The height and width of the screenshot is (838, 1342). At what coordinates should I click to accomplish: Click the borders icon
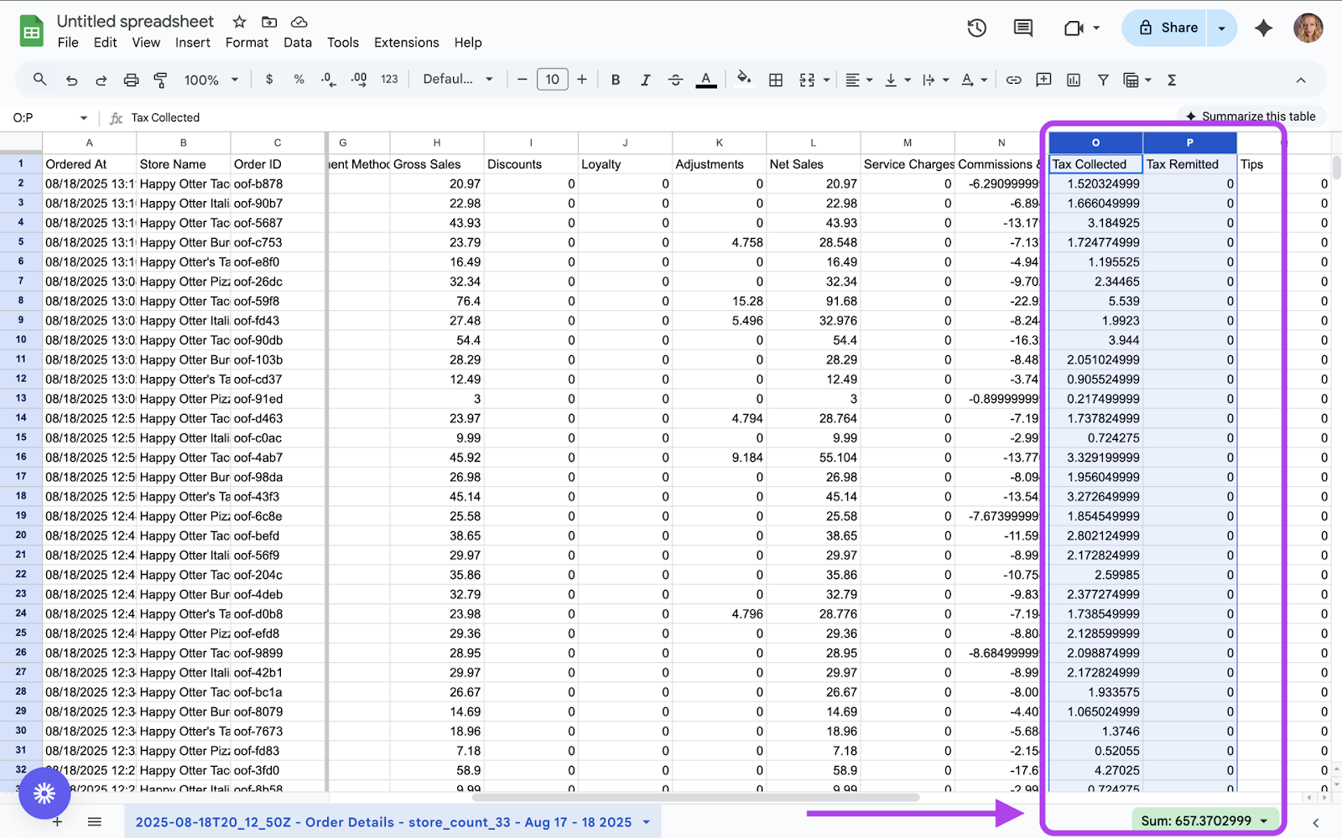point(776,80)
